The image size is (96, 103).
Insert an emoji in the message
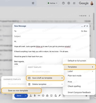pos(43,96)
